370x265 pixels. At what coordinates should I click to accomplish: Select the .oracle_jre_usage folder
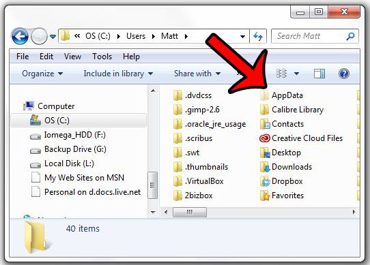click(210, 124)
